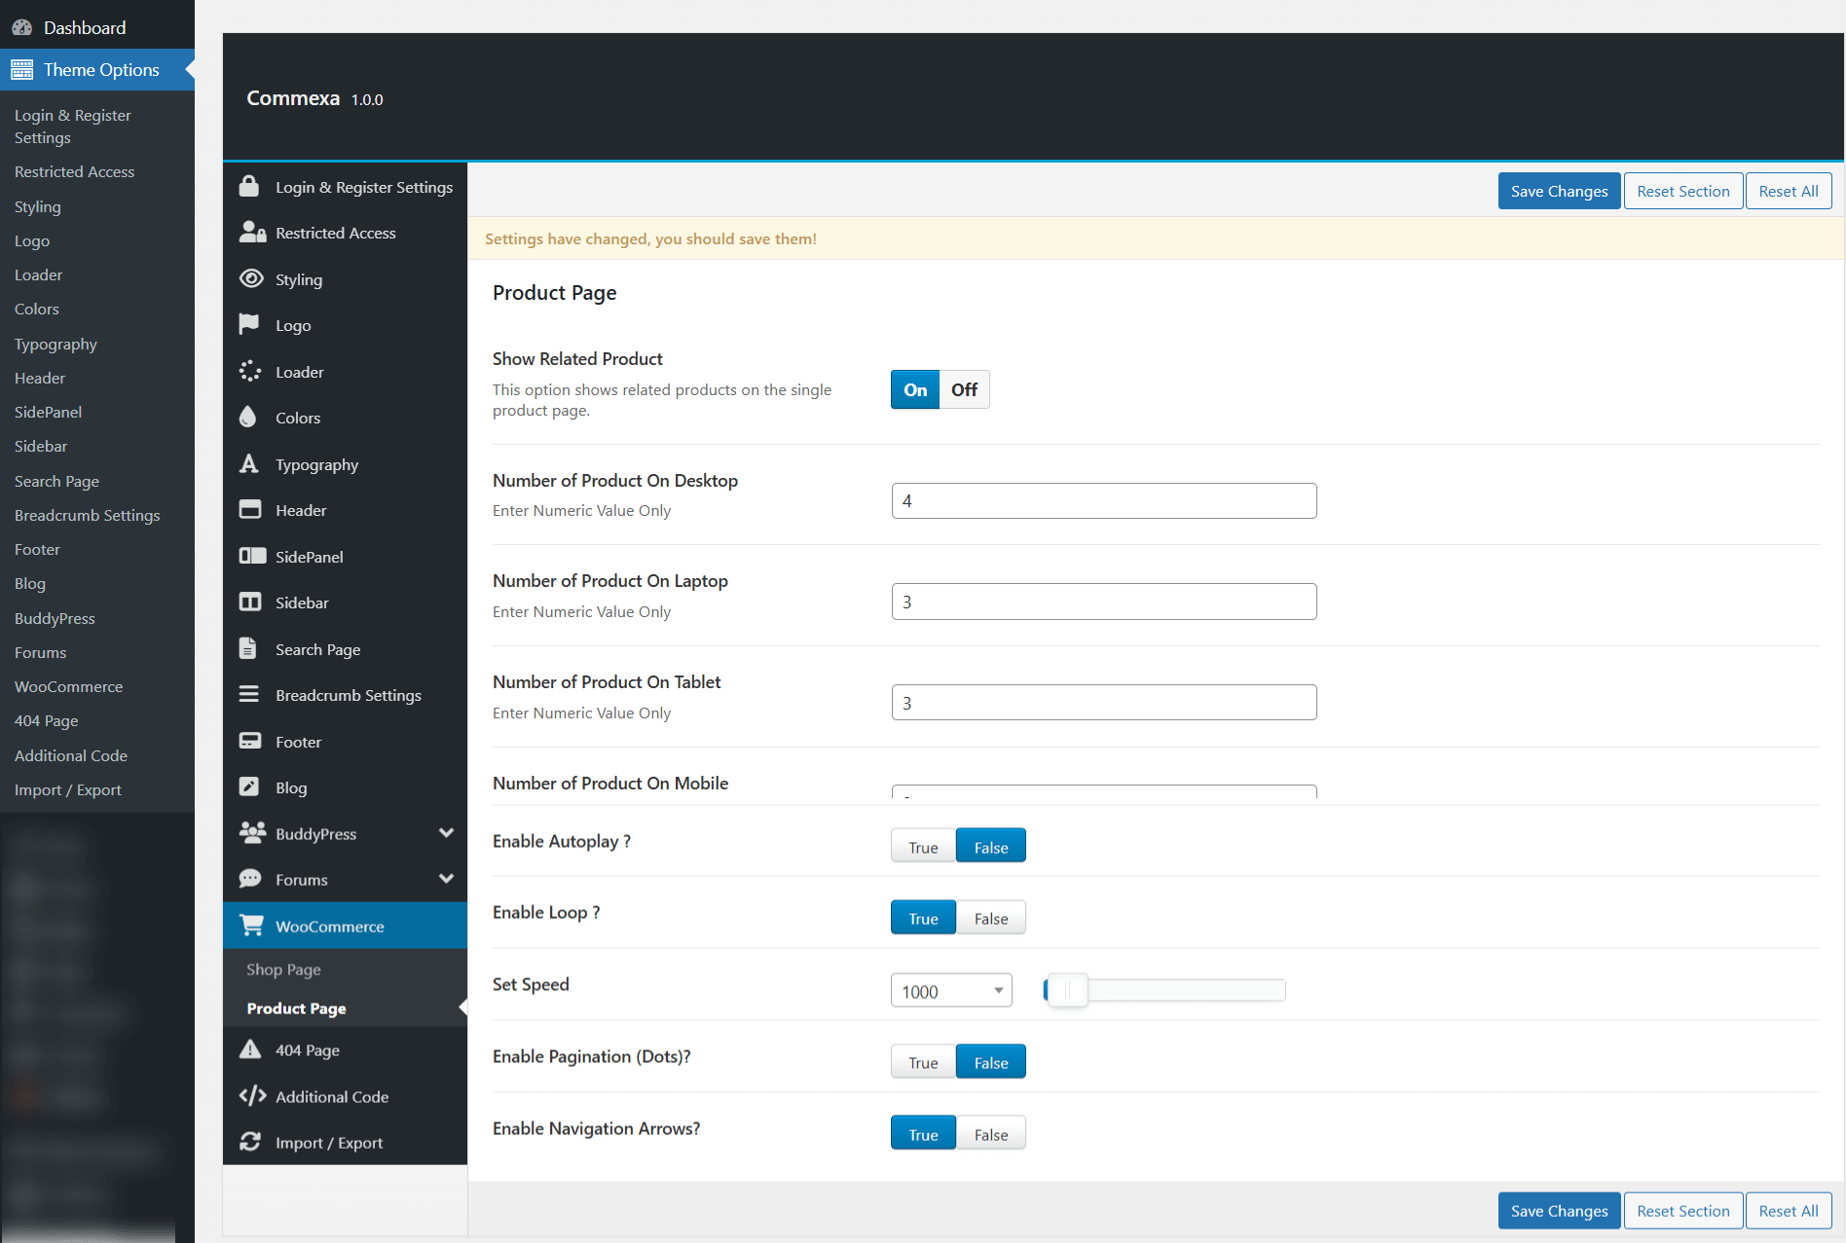Select the eye icon next to Styling
Viewport: 1846px width, 1243px height.
(251, 278)
